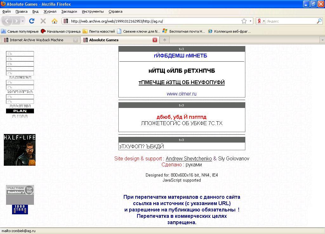Image resolution: width=325 pixels, height=234 pixels.
Task: Open the Закладки menu
Action: pyautogui.click(x=69, y=11)
